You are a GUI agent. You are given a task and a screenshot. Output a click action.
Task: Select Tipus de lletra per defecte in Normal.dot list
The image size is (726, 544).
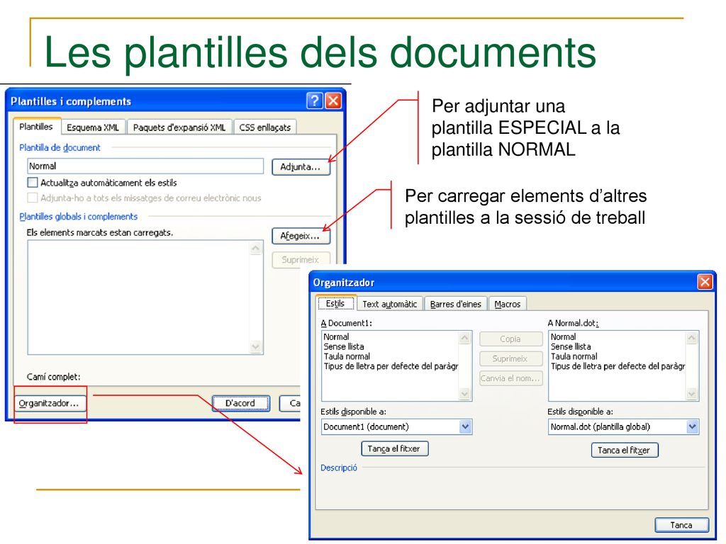[618, 366]
